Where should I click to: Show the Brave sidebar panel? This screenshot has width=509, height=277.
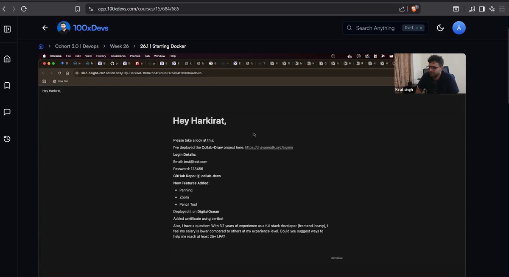click(x=482, y=8)
